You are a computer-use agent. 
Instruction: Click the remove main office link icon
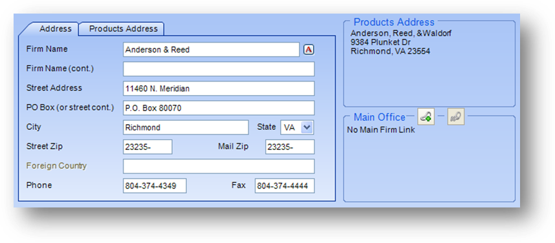point(456,117)
